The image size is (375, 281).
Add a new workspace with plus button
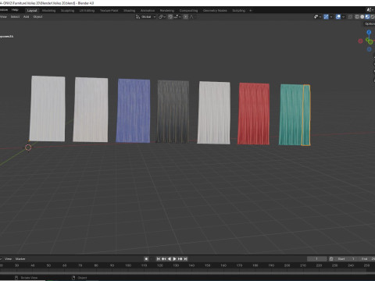coord(251,11)
